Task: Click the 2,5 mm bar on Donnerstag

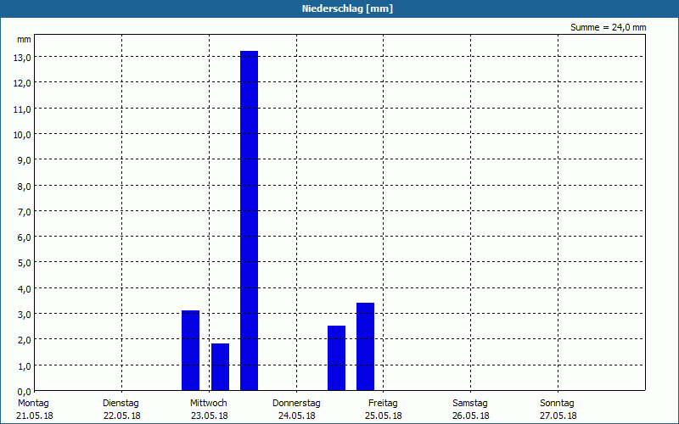Action: pyautogui.click(x=336, y=358)
